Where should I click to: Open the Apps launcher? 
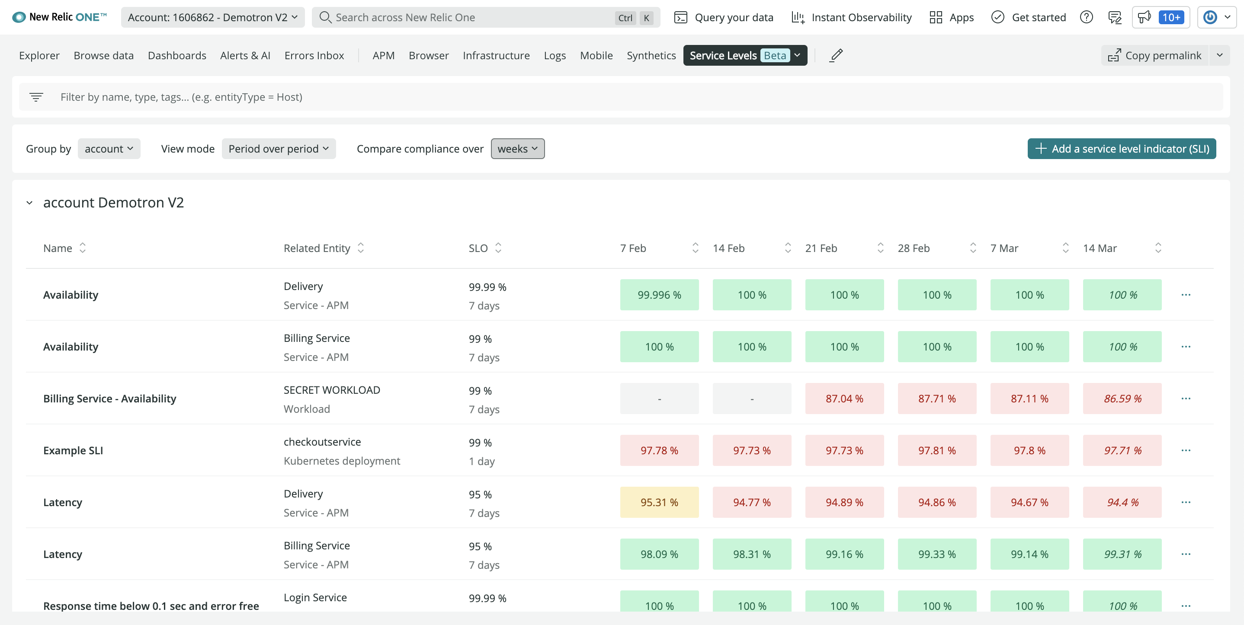(951, 17)
